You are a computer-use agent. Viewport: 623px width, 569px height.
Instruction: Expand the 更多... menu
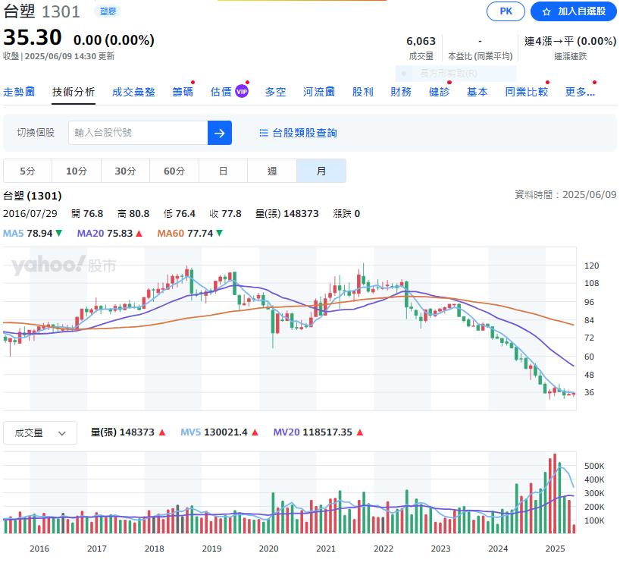[580, 93]
